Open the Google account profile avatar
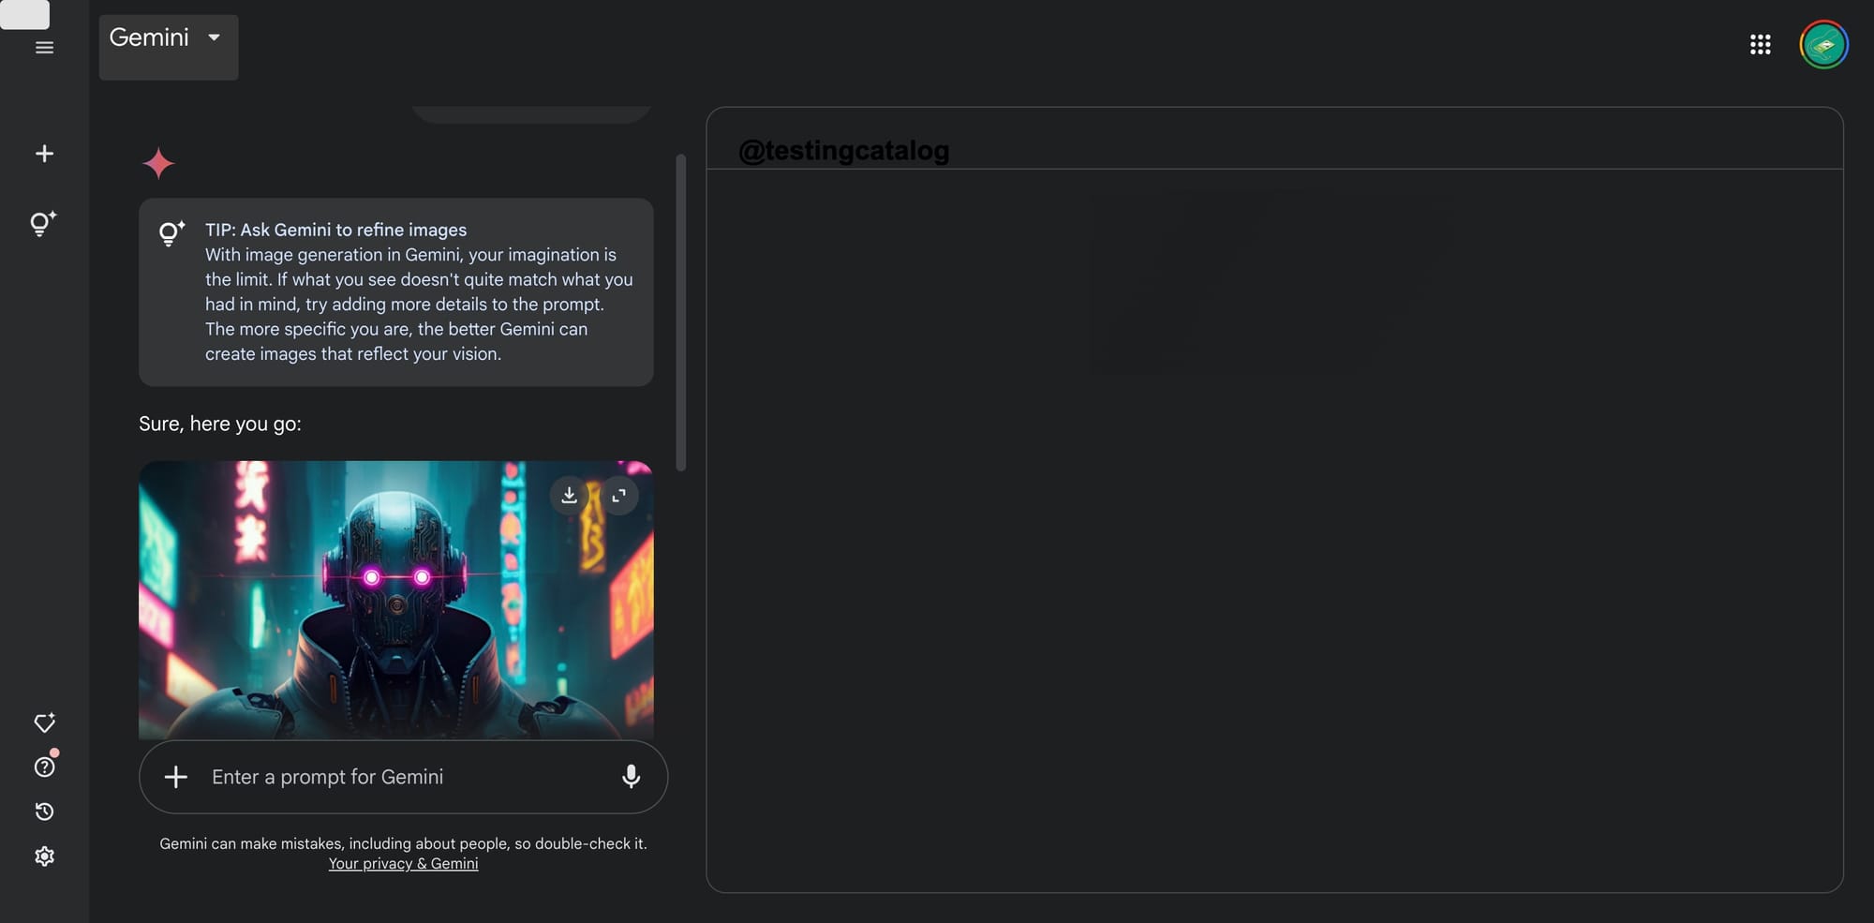 [x=1823, y=45]
